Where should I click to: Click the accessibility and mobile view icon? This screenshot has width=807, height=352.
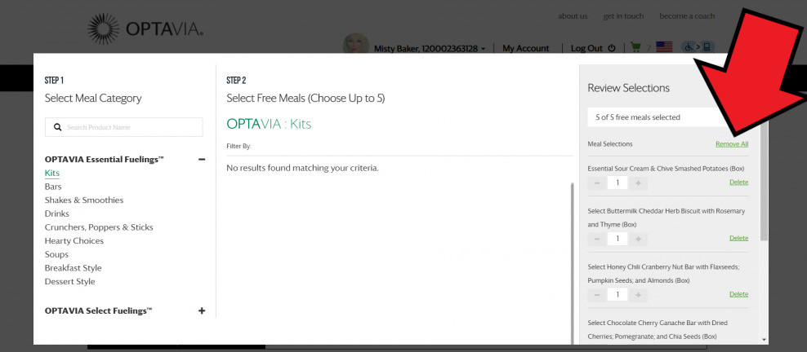pyautogui.click(x=698, y=47)
